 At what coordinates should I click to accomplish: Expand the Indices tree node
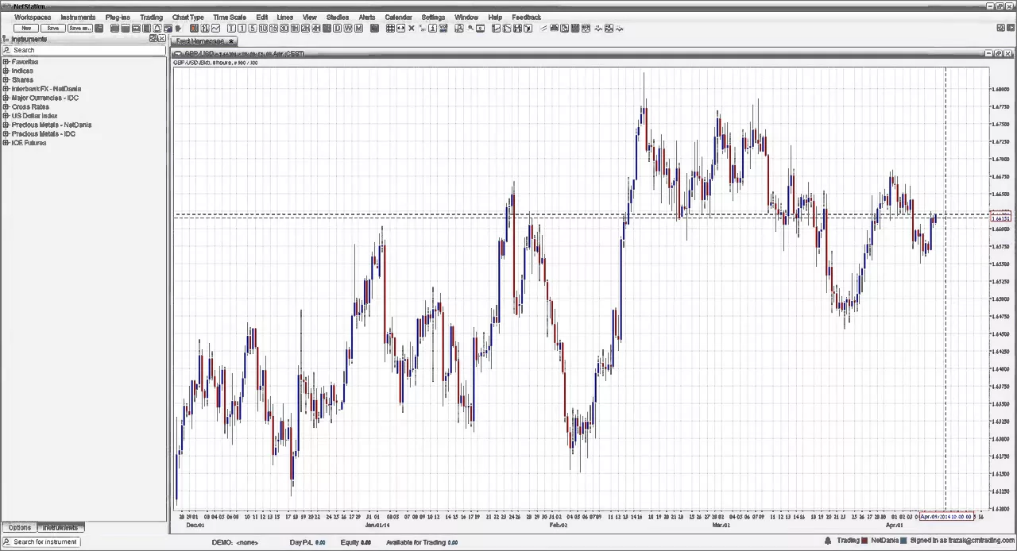click(6, 71)
